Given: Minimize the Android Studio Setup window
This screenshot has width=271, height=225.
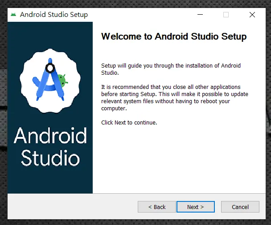Looking at the screenshot, I should (x=200, y=15).
